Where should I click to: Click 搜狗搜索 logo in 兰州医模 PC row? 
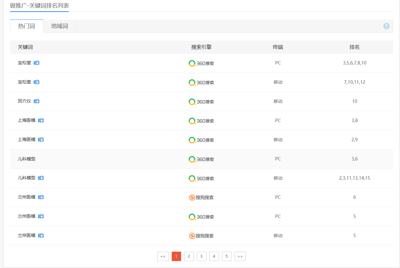click(x=201, y=198)
